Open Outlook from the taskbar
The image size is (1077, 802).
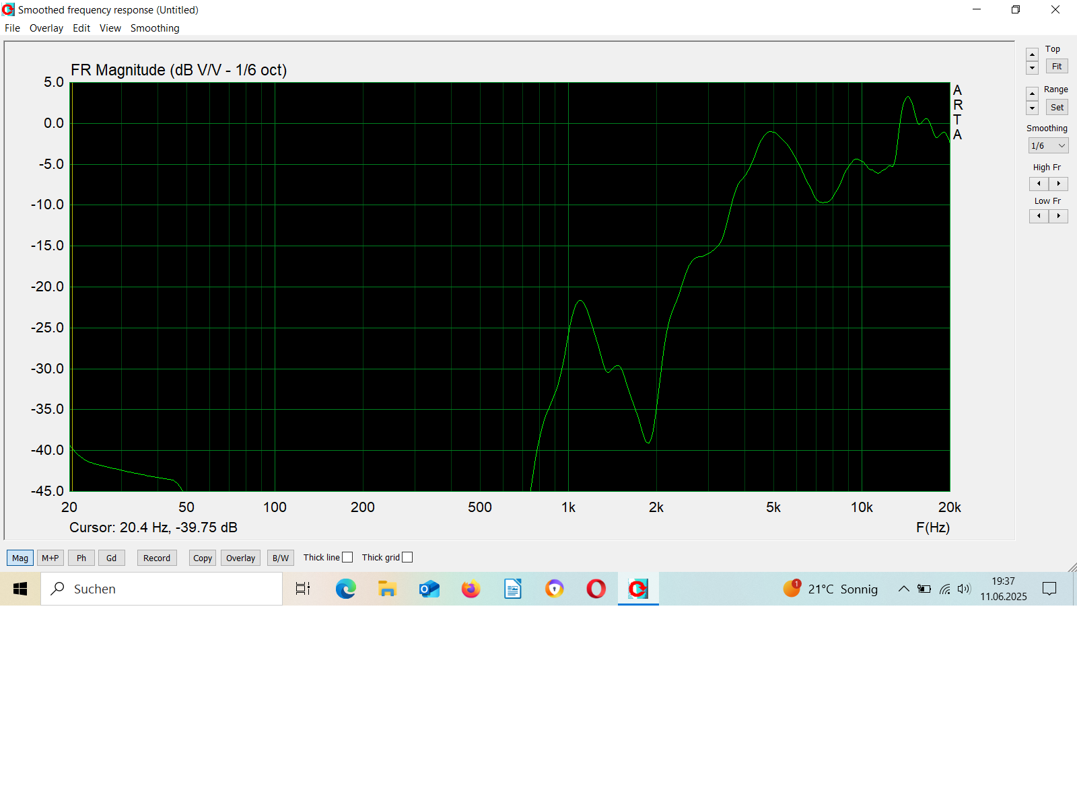pyautogui.click(x=429, y=589)
